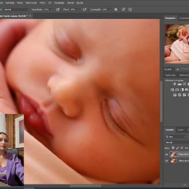Click the canvas vertical scrollbar
Screen dimensions: 189x189
click(161, 102)
